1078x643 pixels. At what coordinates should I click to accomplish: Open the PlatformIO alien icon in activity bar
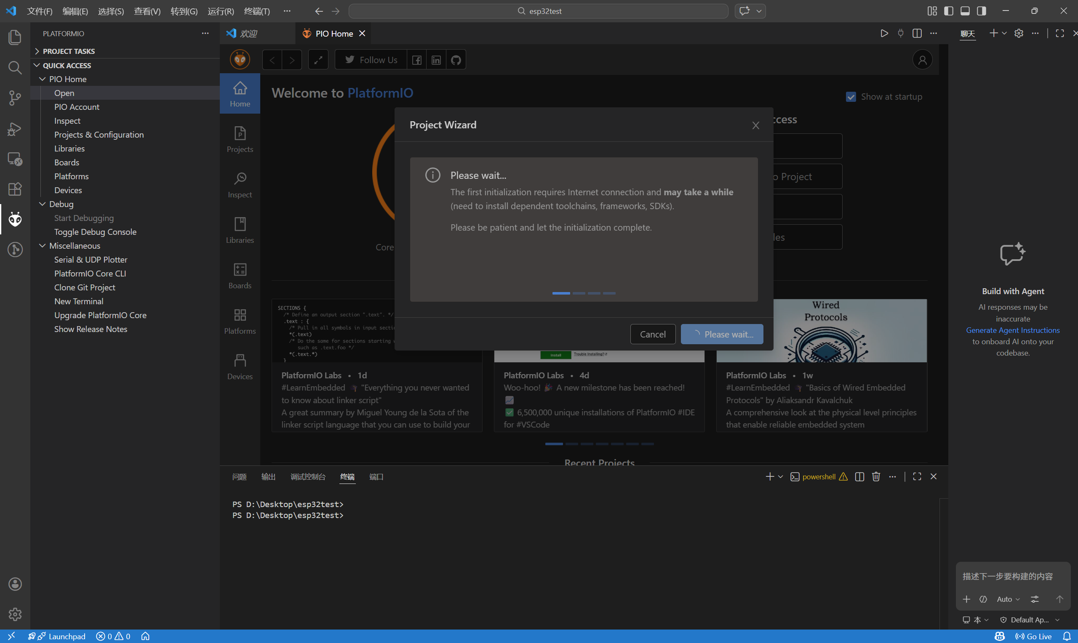15,219
